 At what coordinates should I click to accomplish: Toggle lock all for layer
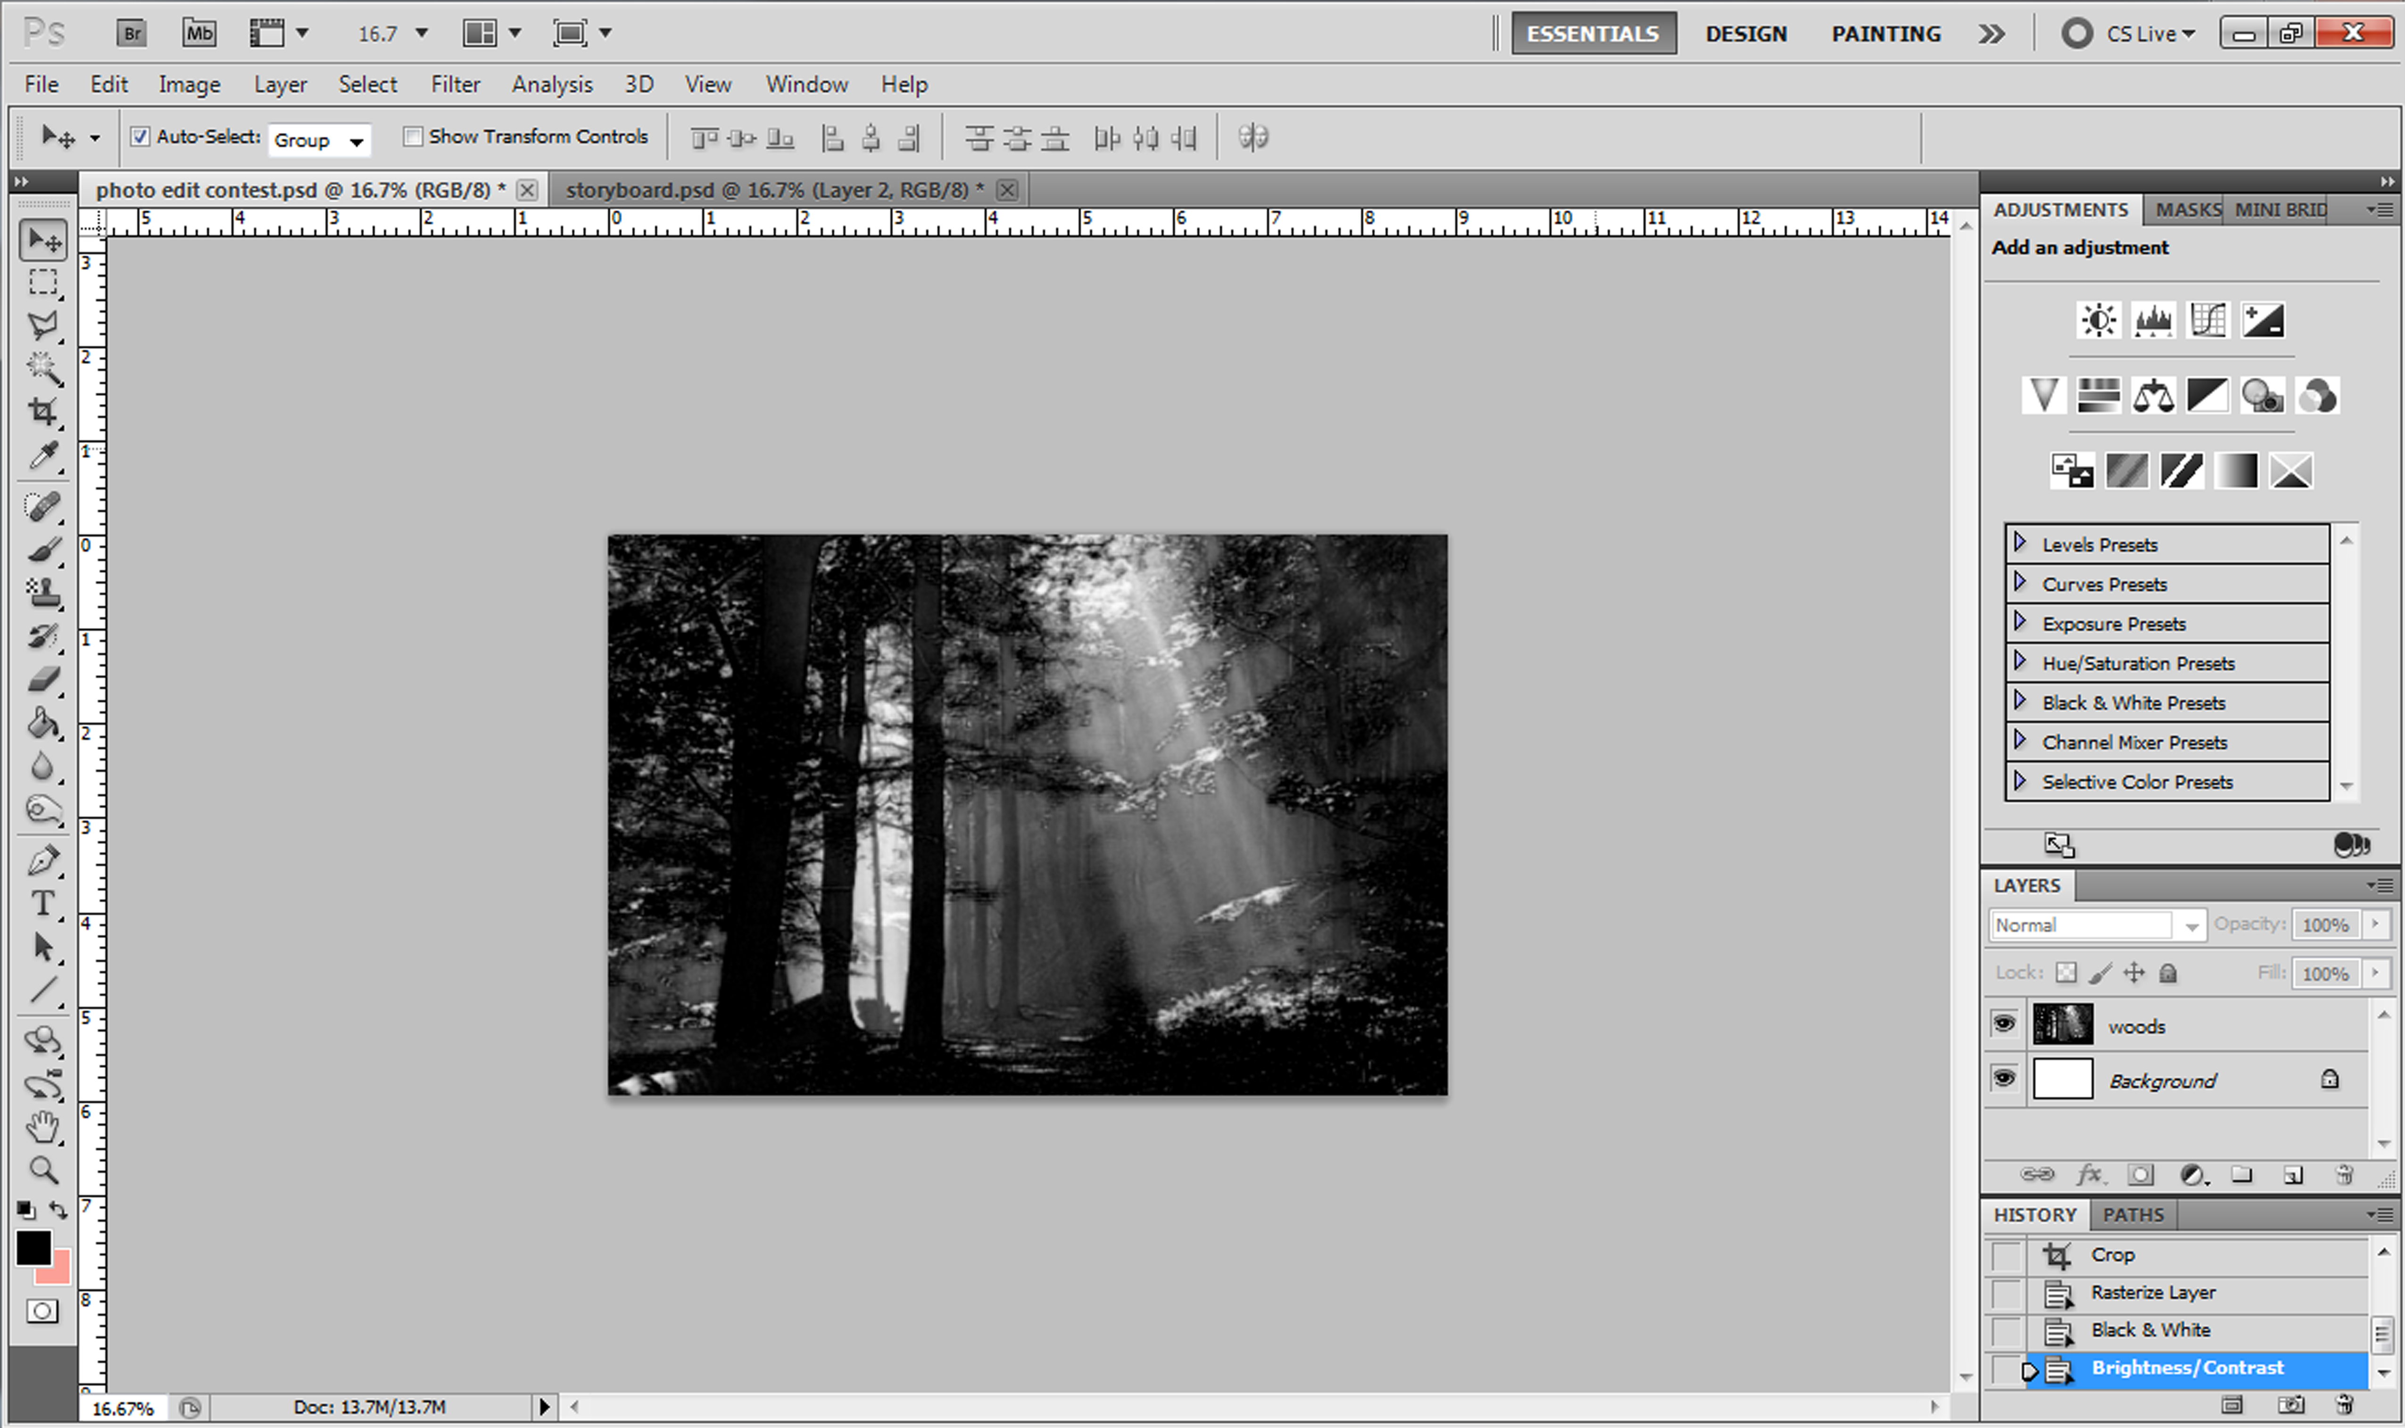pos(2168,973)
